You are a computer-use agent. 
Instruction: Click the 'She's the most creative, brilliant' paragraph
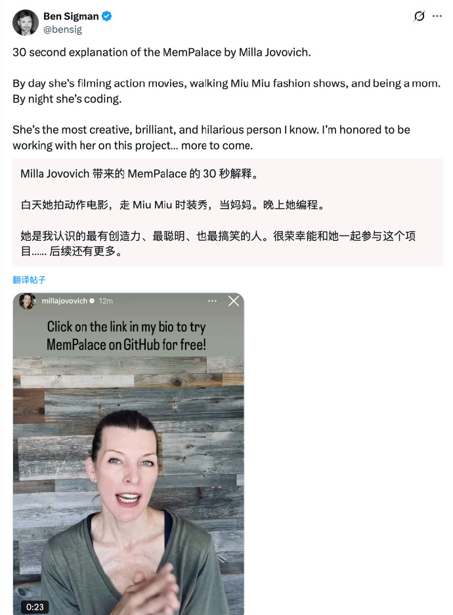click(211, 138)
